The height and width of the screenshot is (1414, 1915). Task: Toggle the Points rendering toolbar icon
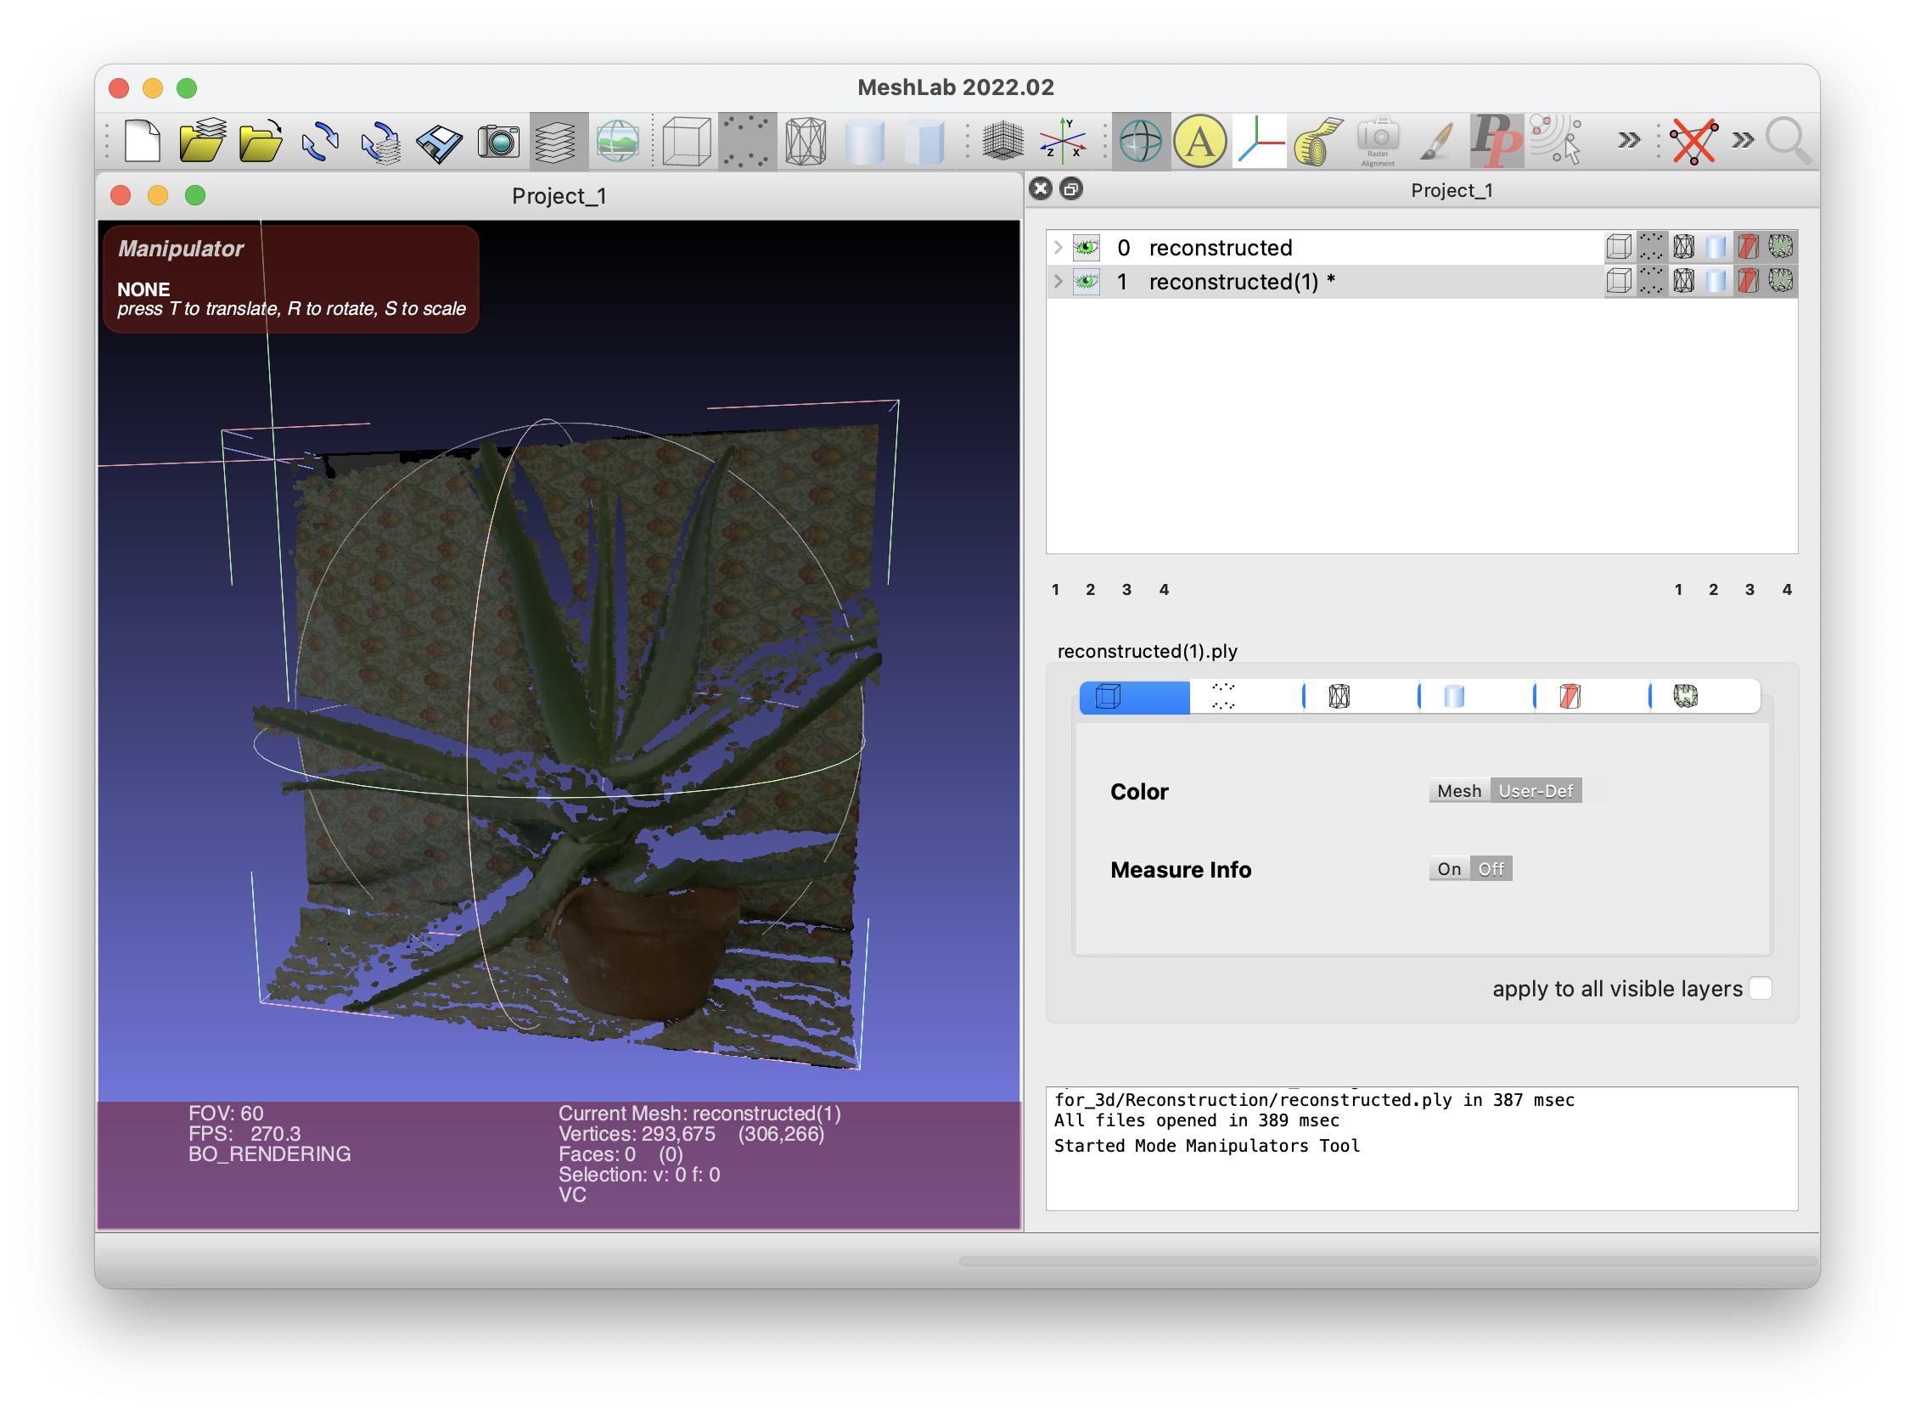click(746, 141)
